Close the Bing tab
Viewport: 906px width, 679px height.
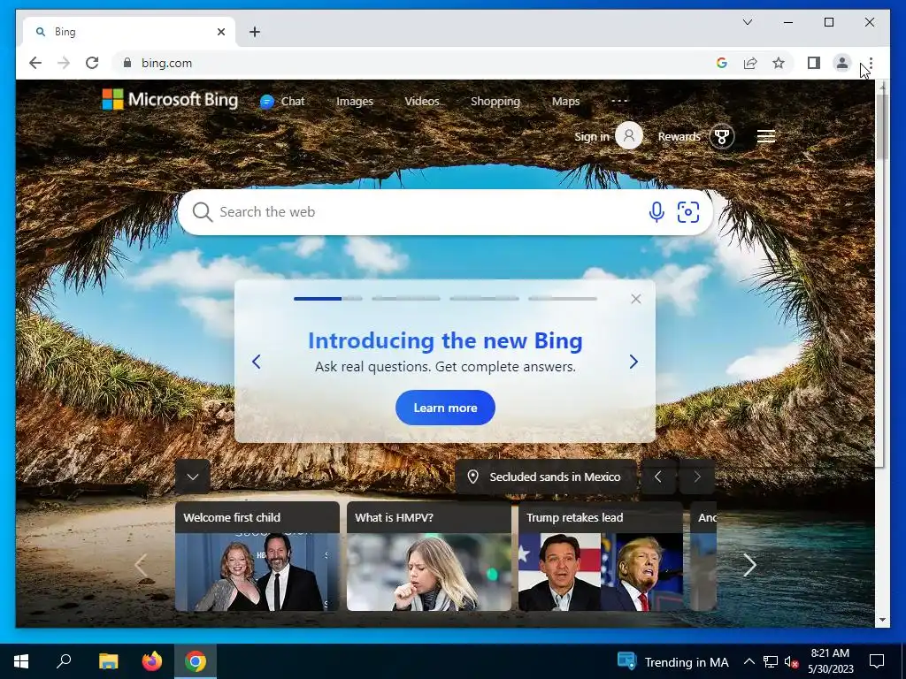(x=220, y=32)
